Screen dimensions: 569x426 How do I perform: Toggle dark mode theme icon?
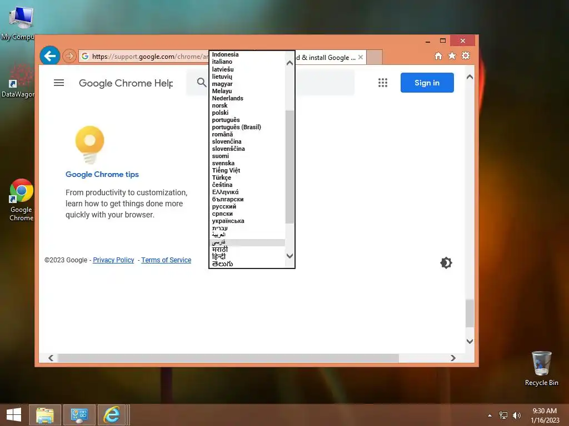(x=446, y=262)
